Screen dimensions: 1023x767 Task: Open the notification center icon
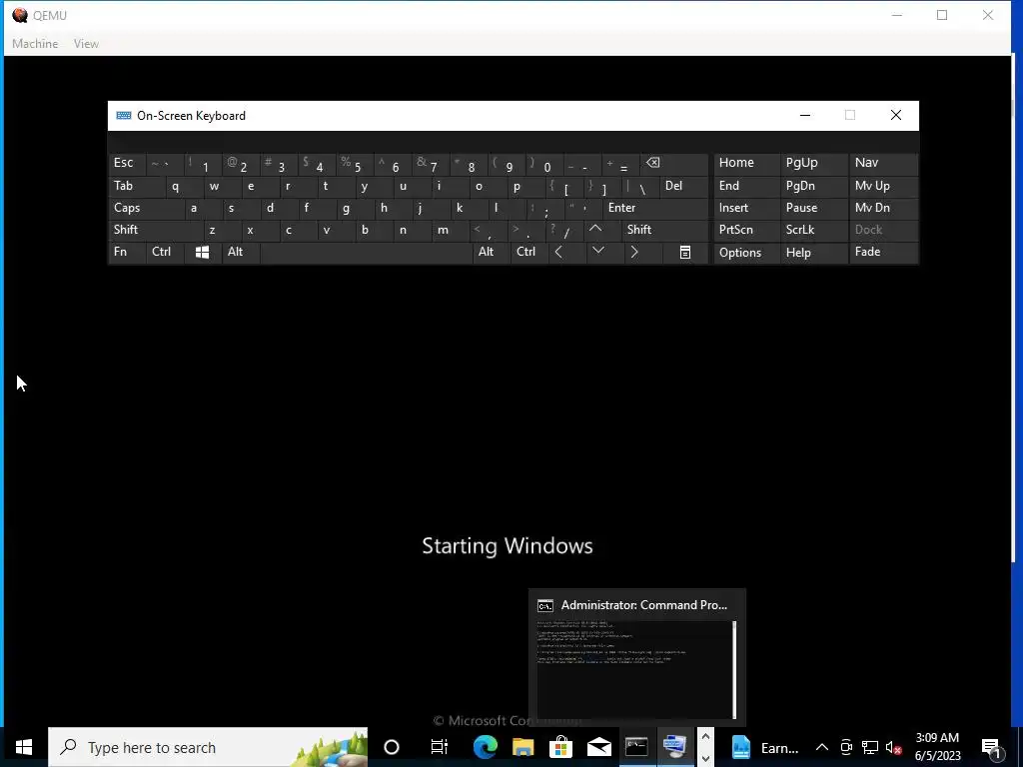[x=991, y=747]
